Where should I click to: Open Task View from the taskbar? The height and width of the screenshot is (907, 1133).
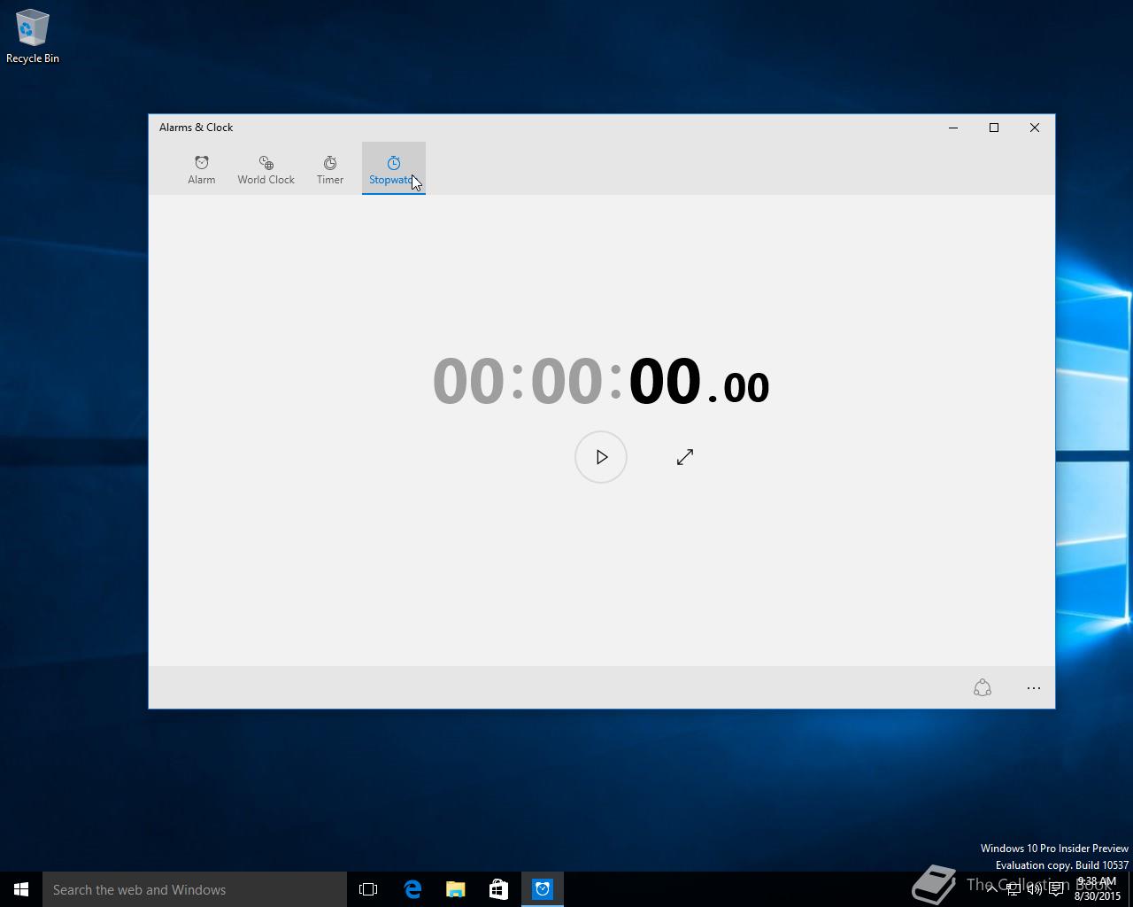point(368,889)
